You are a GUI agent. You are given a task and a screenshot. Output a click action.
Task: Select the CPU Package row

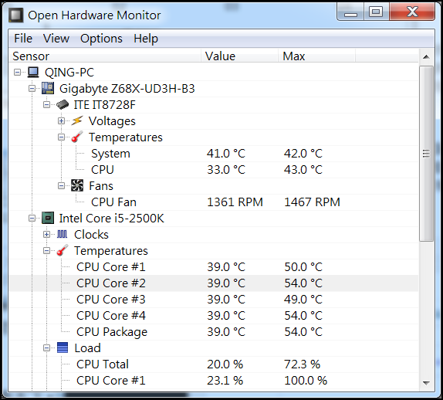214,331
